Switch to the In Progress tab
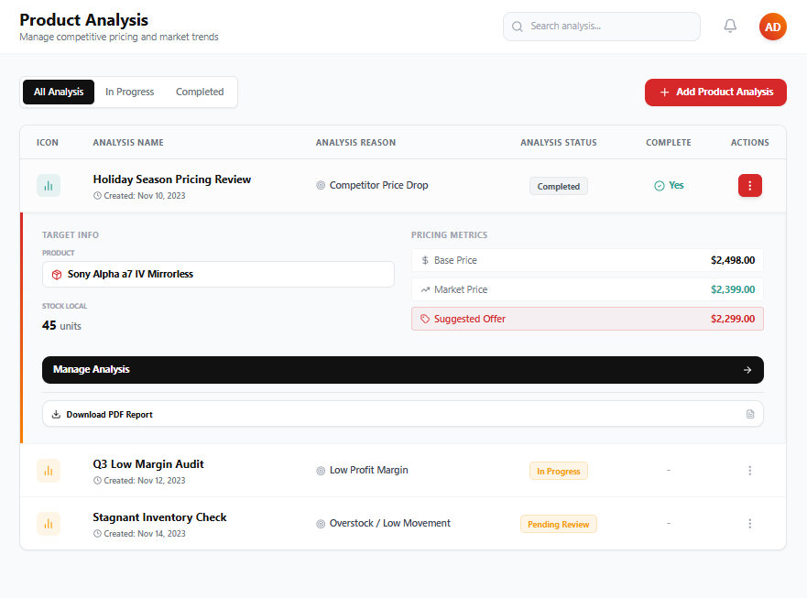The width and height of the screenshot is (807, 598). [x=130, y=92]
